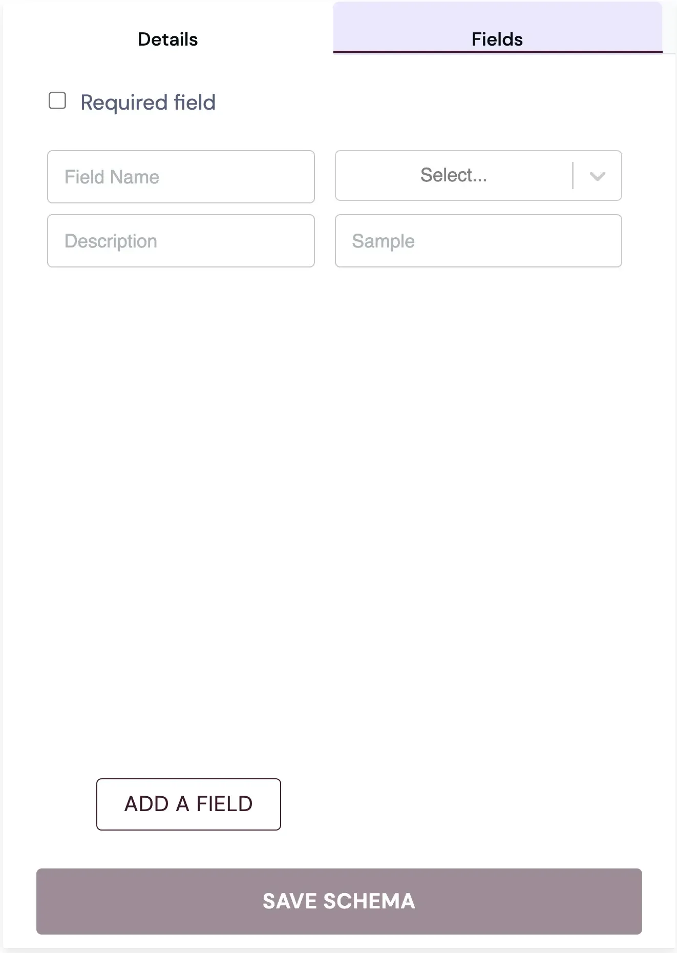The width and height of the screenshot is (677, 953).
Task: Click the empty Required field checkbox square
Action: click(56, 100)
